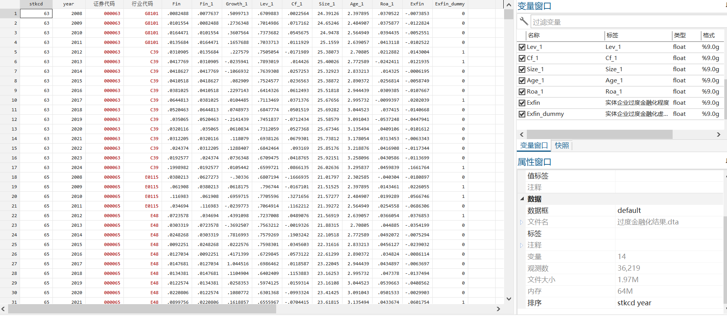Switch to the 快照 tab
The image size is (727, 318).
pos(562,146)
